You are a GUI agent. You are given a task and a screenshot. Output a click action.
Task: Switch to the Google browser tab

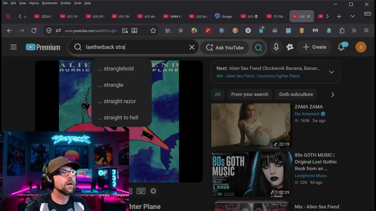(224, 16)
